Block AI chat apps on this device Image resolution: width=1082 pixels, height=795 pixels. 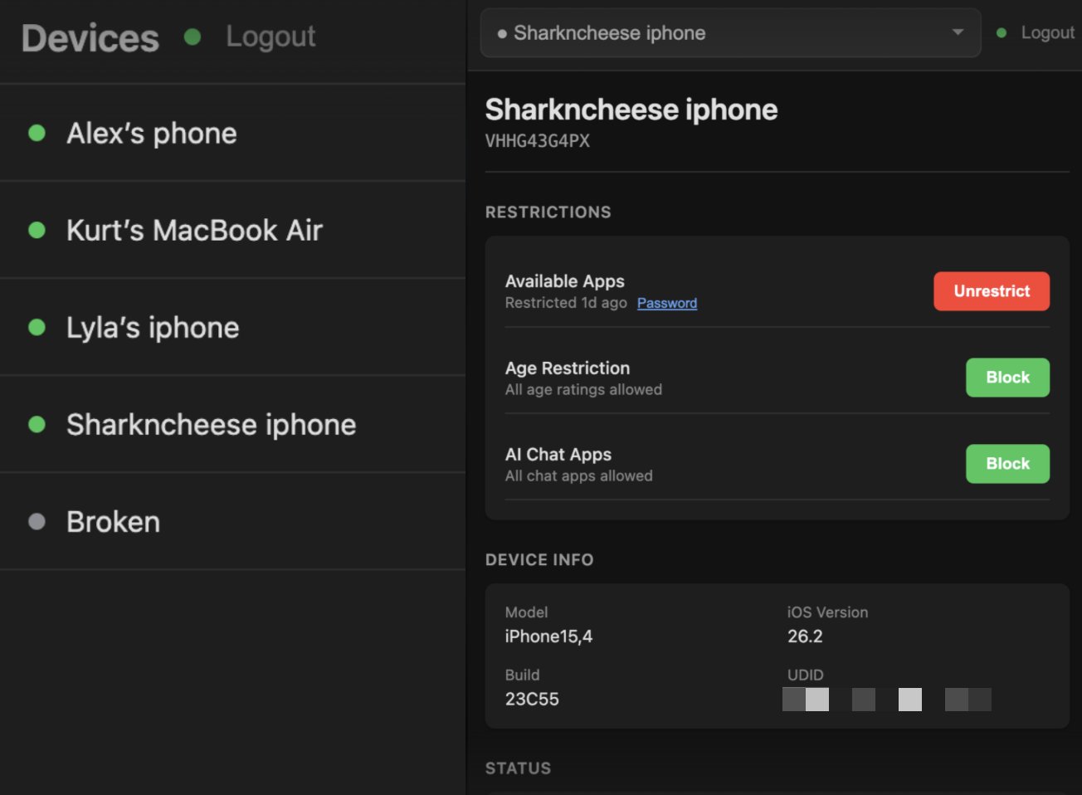point(1007,464)
